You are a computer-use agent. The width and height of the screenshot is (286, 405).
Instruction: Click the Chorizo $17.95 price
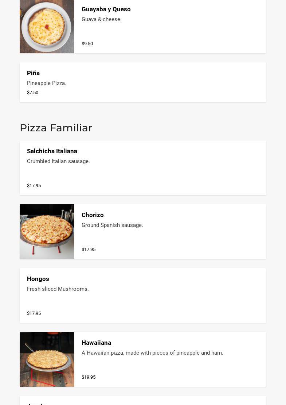pyautogui.click(x=89, y=249)
